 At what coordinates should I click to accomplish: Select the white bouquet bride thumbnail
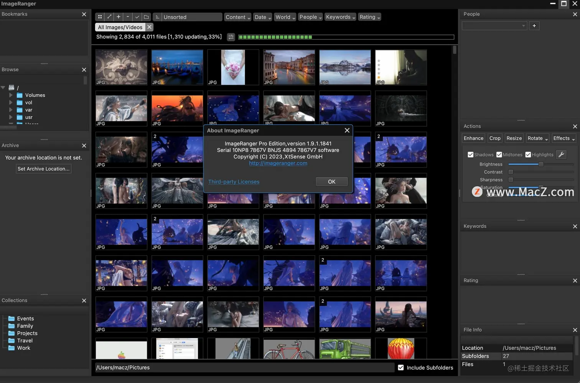[x=233, y=67]
